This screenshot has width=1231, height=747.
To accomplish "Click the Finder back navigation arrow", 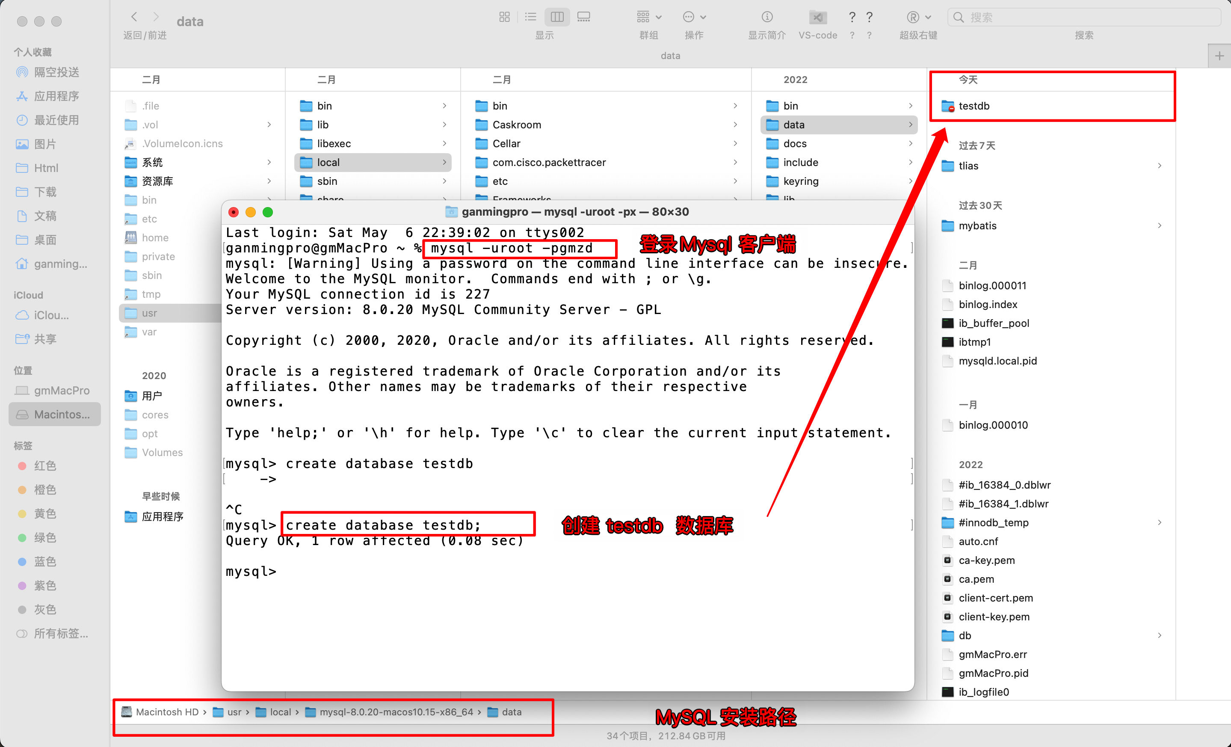I will [134, 17].
